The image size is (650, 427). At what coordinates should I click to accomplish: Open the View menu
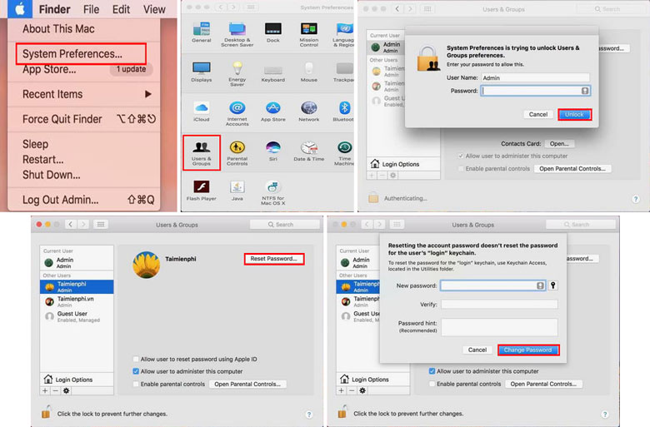[x=154, y=9]
